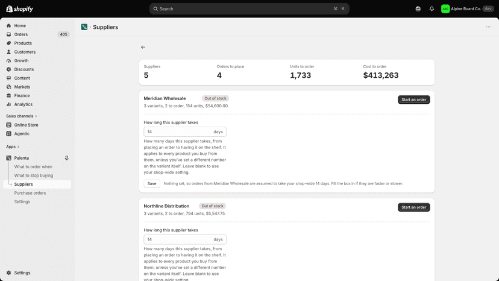499x281 pixels.
Task: Open the Sidekick assistant icon in top bar
Action: click(418, 9)
